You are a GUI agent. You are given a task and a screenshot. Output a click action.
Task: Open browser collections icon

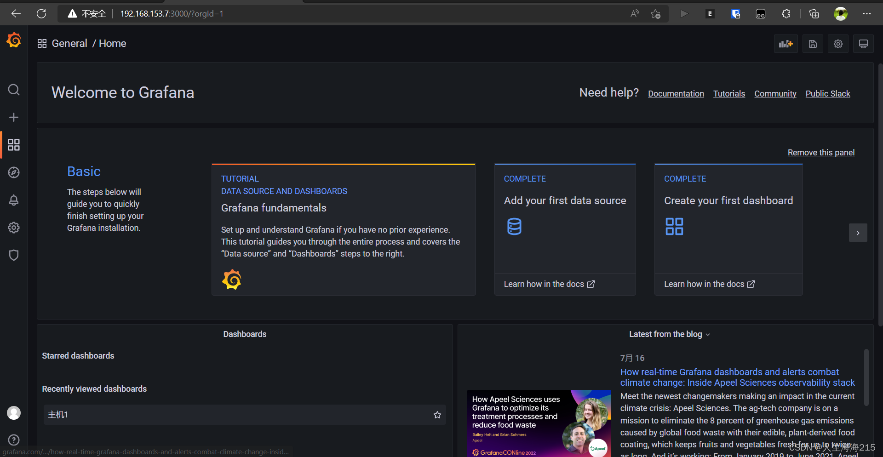(814, 14)
